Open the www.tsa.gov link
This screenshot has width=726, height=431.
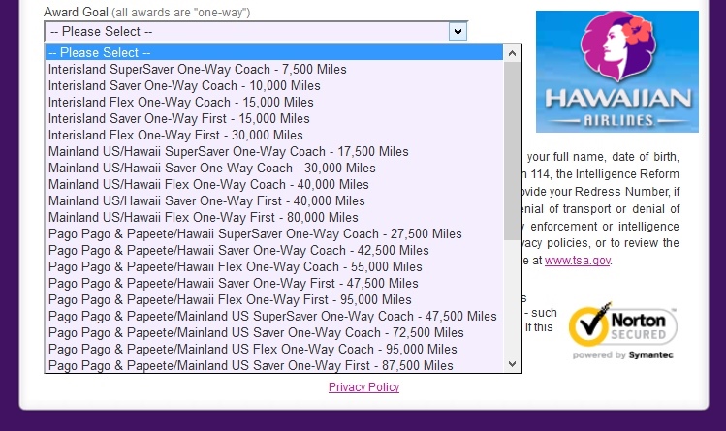coord(578,261)
